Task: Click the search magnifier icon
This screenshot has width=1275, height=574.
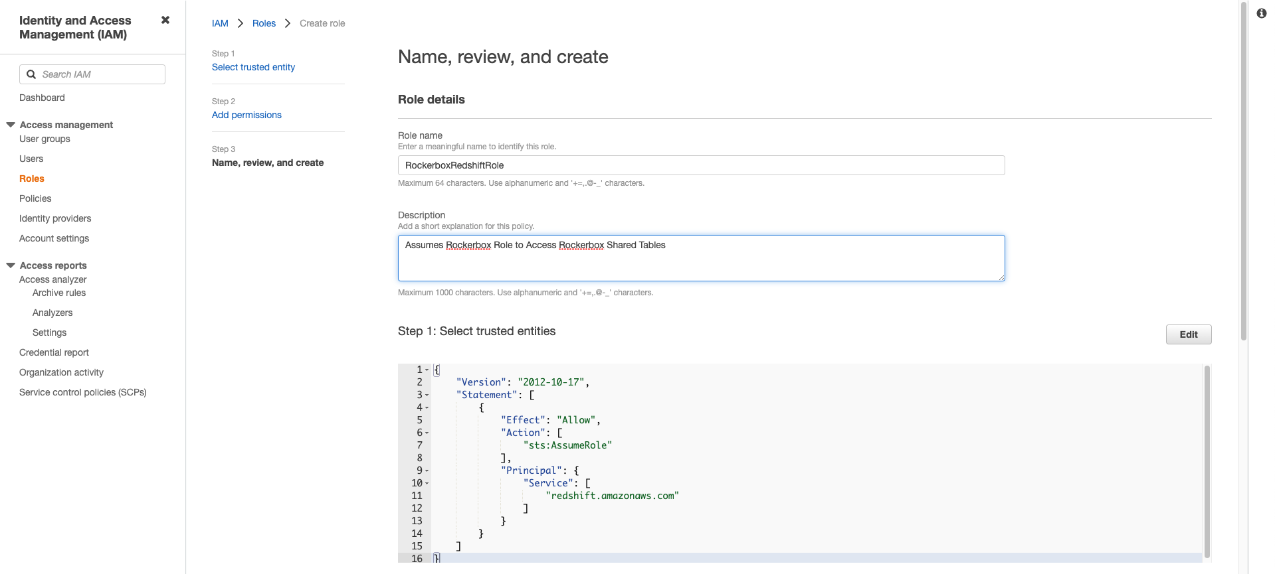Action: coord(31,74)
